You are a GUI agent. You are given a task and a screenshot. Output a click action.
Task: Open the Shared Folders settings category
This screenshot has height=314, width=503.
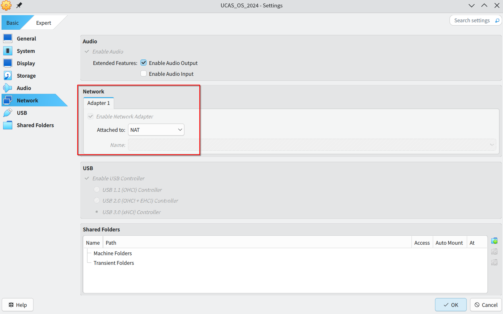tap(35, 125)
